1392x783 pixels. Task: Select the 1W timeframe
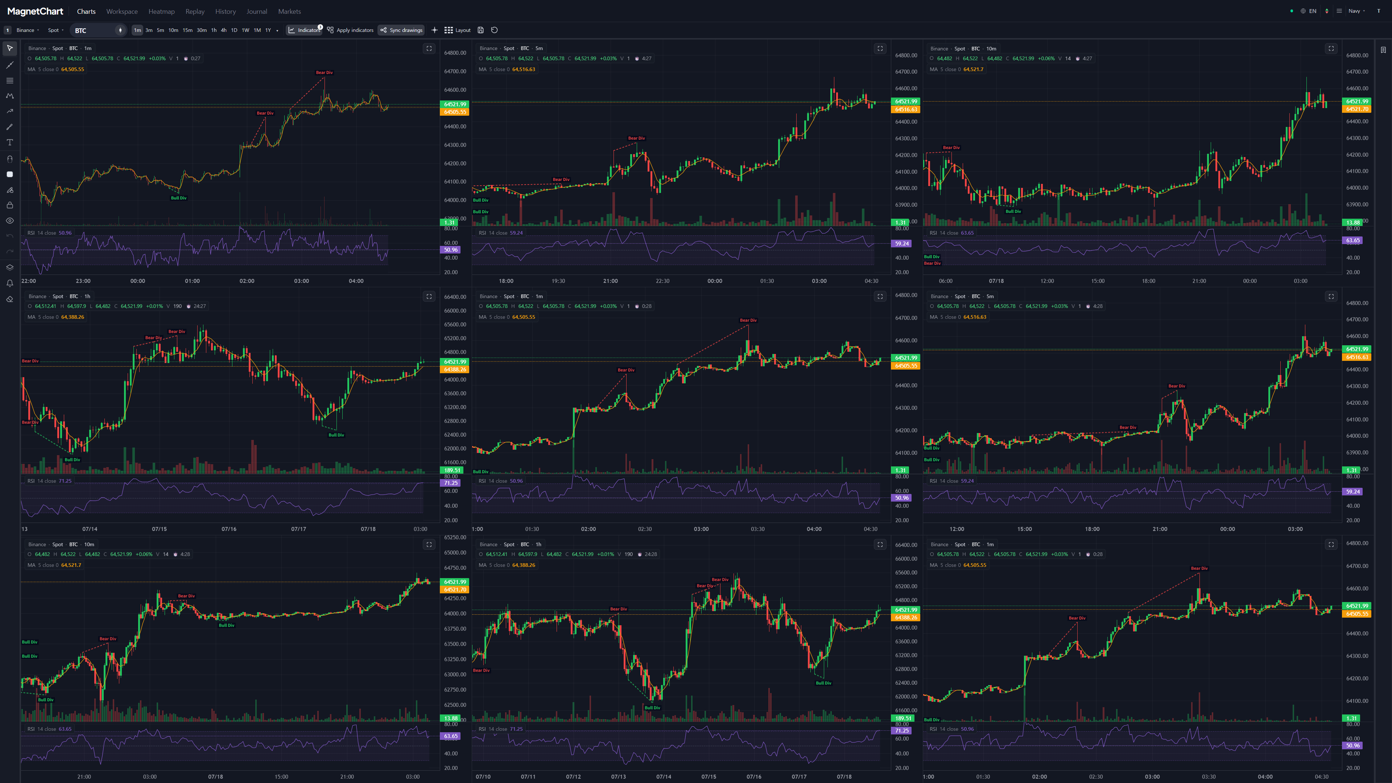(x=245, y=30)
